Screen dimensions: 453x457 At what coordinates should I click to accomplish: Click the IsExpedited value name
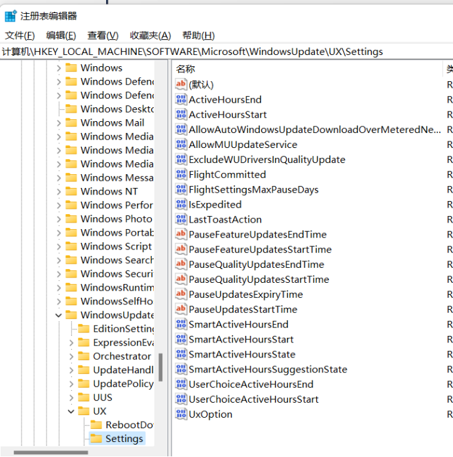(215, 204)
